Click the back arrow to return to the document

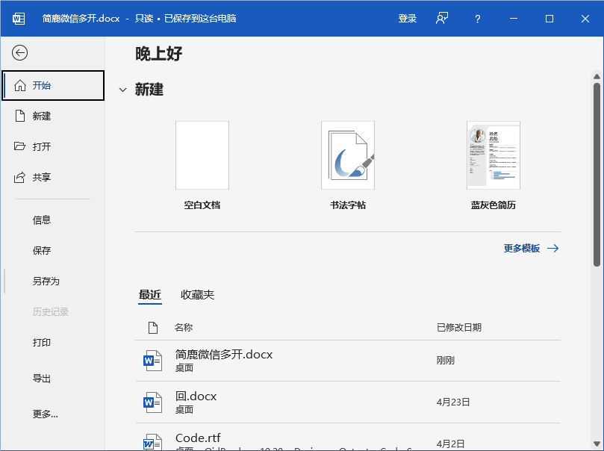pyautogui.click(x=19, y=53)
